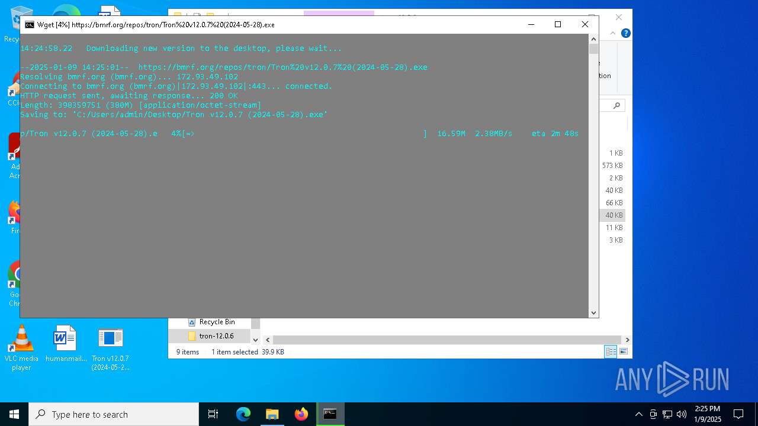Open VLC media player desktop shortcut
This screenshot has height=426, width=758.
click(21, 348)
